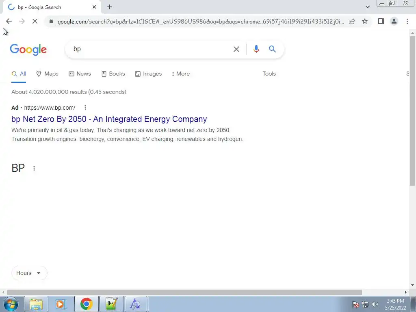This screenshot has width=416, height=312.
Task: Launch Windows Media Player from taskbar
Action: click(61, 304)
